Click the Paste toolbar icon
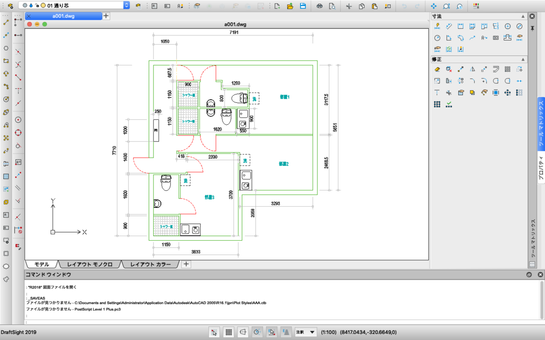Image resolution: width=545 pixels, height=340 pixels. [x=374, y=6]
